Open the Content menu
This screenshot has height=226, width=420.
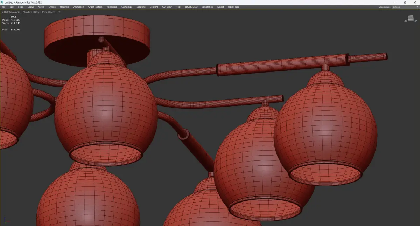click(154, 7)
